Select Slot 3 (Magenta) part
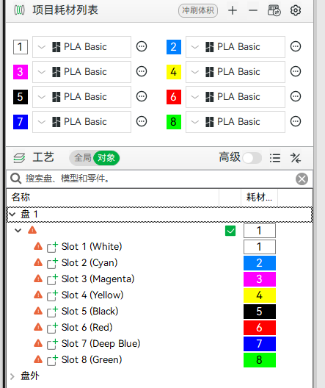The height and width of the screenshot is (388, 325). coord(98,279)
